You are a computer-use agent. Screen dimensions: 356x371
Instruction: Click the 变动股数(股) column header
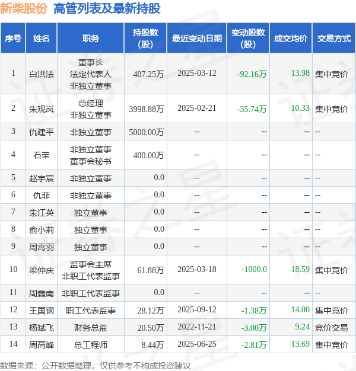point(248,38)
